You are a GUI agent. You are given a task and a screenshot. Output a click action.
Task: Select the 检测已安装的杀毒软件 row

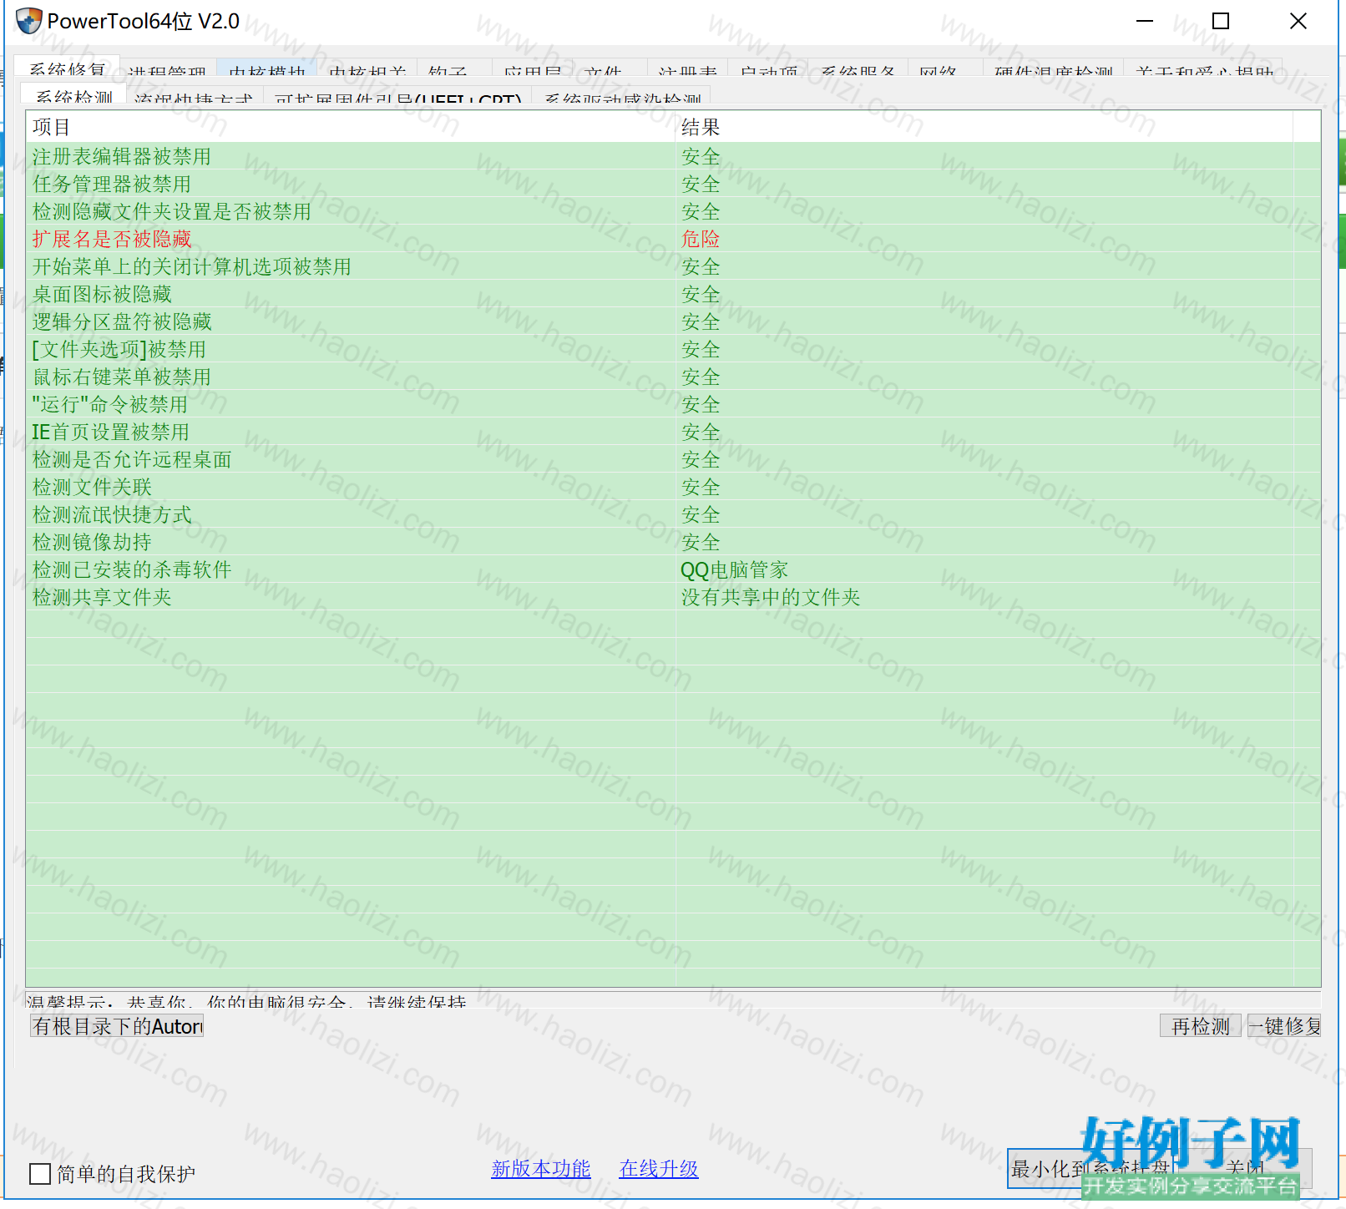click(x=673, y=569)
